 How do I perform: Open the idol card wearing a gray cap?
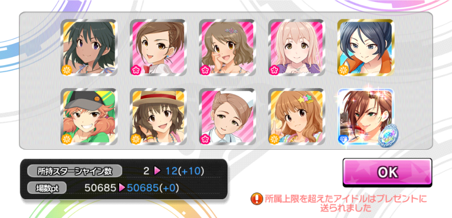pos(89,116)
